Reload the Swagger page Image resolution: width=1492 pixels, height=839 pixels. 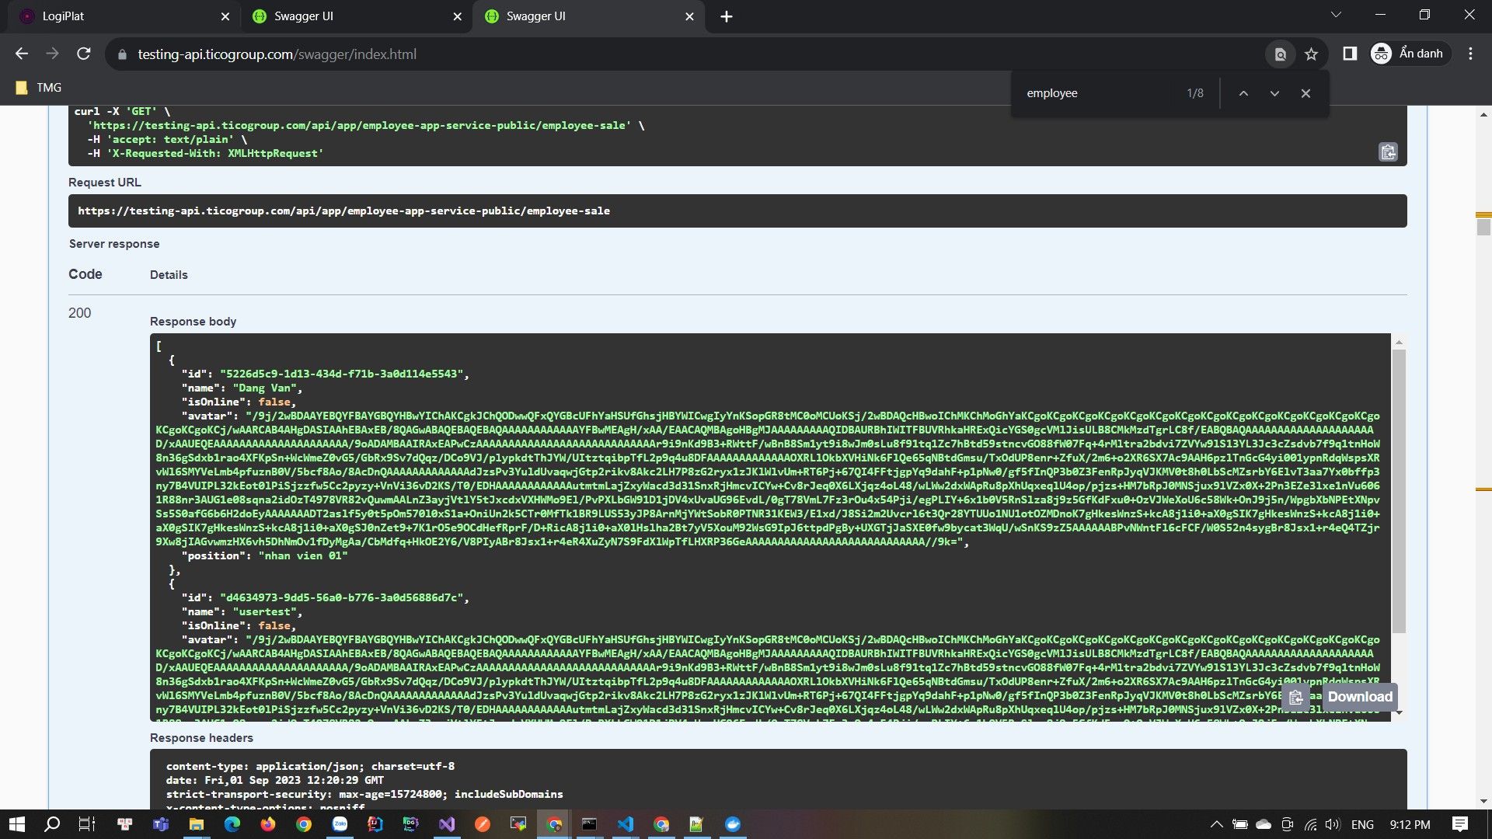[x=84, y=54]
